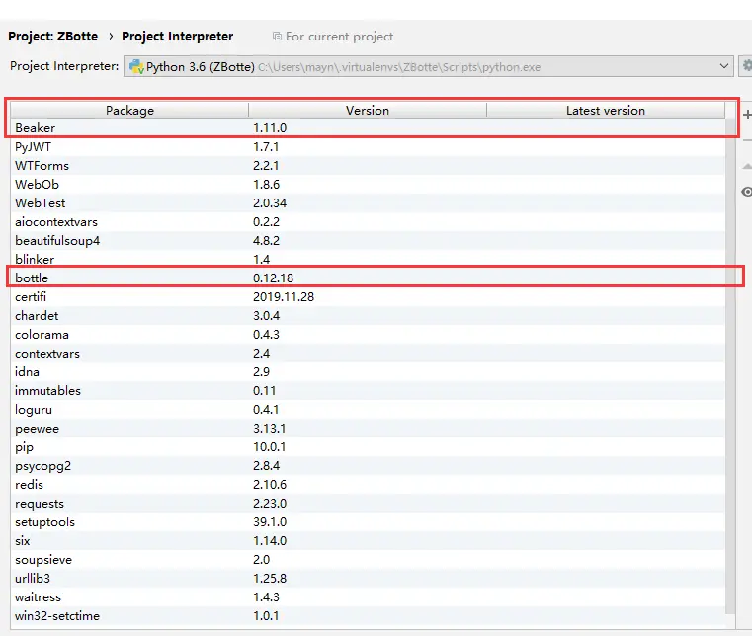Select the requests package row
This screenshot has width=752, height=636.
point(368,504)
